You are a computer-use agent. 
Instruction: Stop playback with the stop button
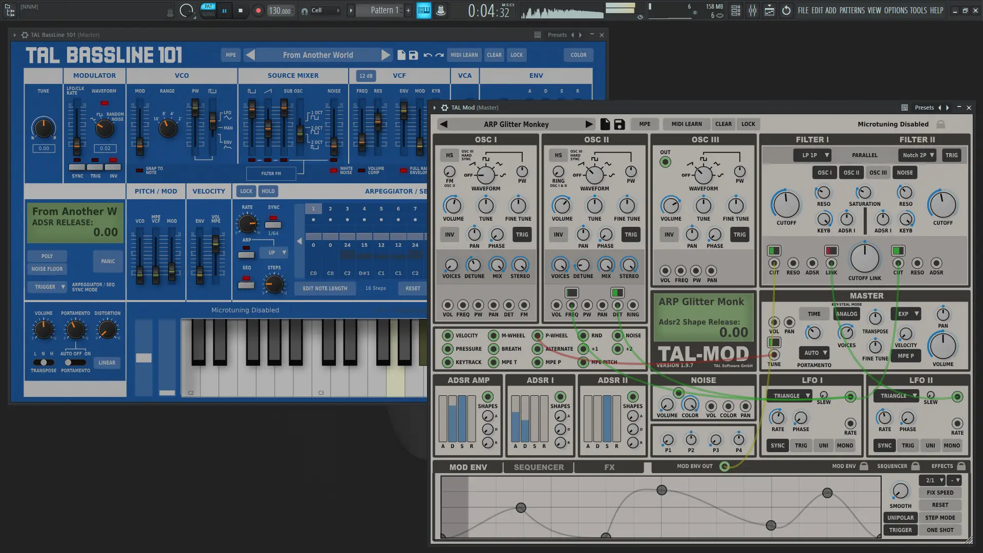point(240,10)
